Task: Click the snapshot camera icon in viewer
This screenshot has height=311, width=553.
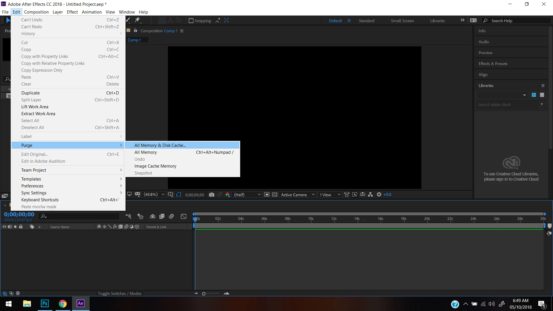Action: pos(212,195)
